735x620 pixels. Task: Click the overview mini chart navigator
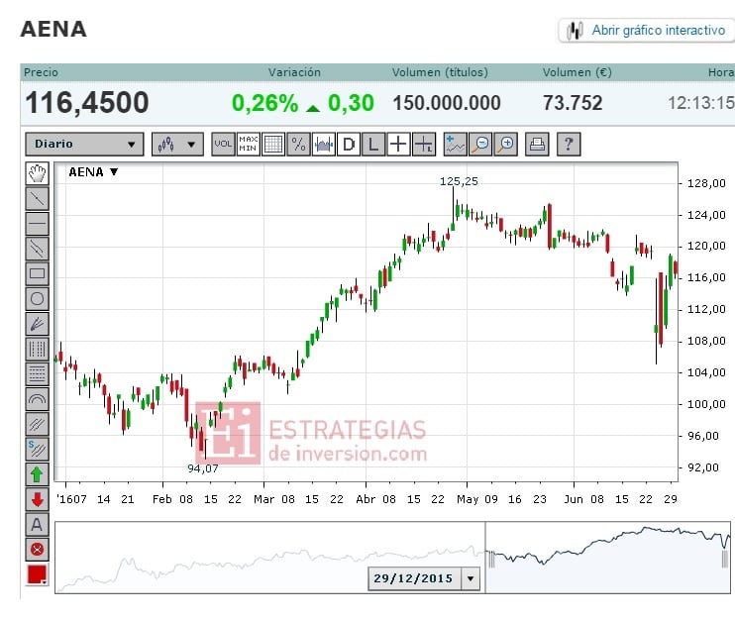(392, 558)
